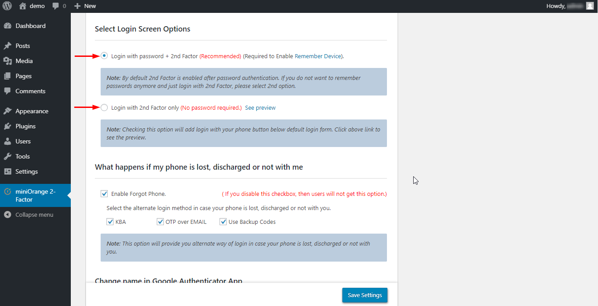
Task: Toggle OTP over EMAIL checkbox
Action: point(160,222)
